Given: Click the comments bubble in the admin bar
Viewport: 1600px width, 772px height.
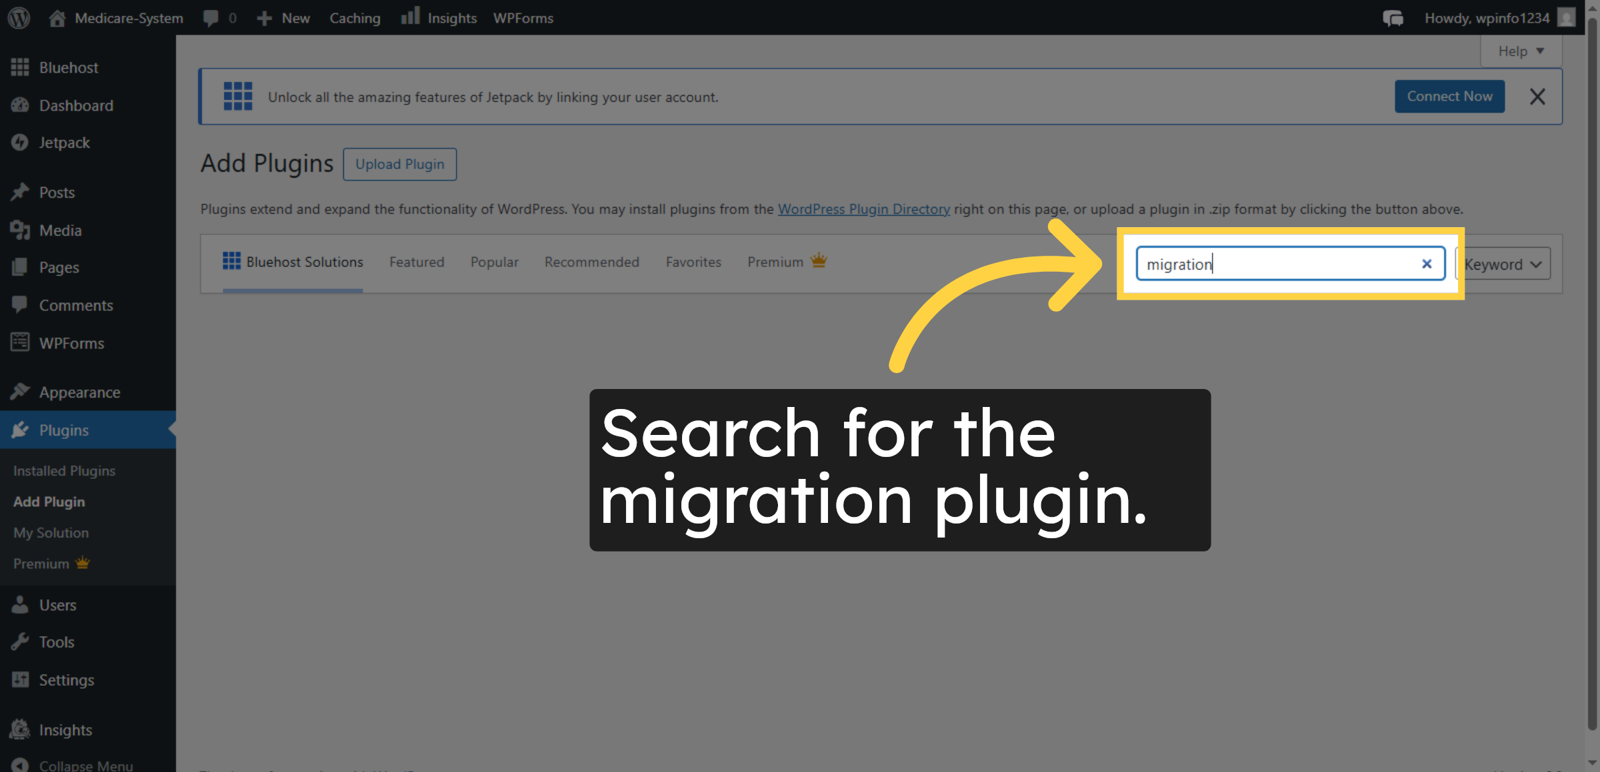Looking at the screenshot, I should pos(211,18).
